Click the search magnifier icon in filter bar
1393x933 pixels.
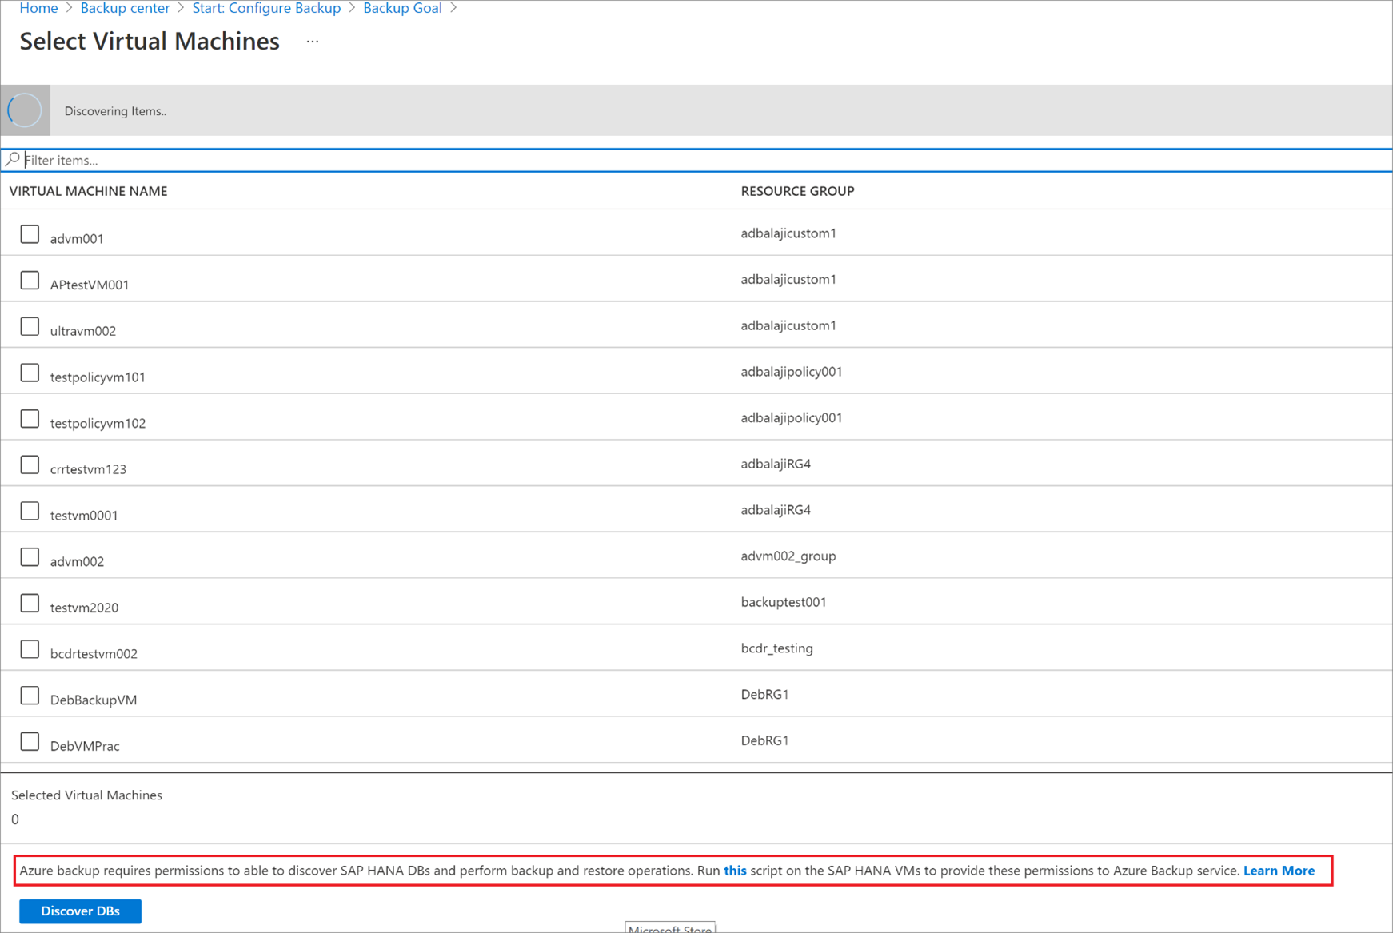tap(13, 159)
